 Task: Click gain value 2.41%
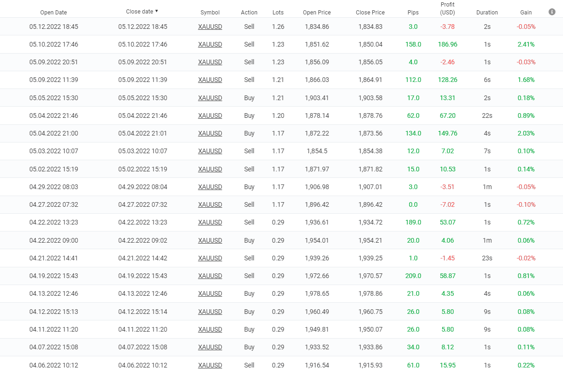526,44
